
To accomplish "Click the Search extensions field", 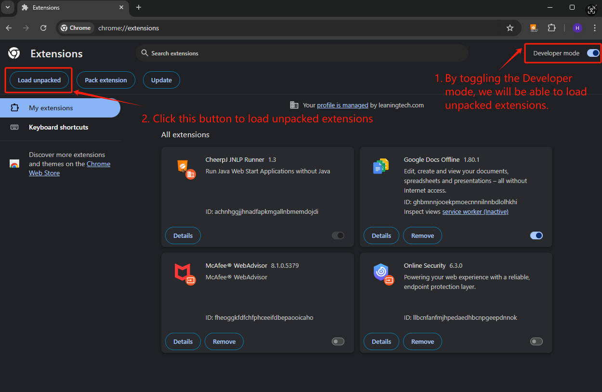I will tap(301, 53).
